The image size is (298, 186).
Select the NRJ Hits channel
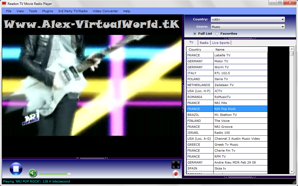(240, 103)
